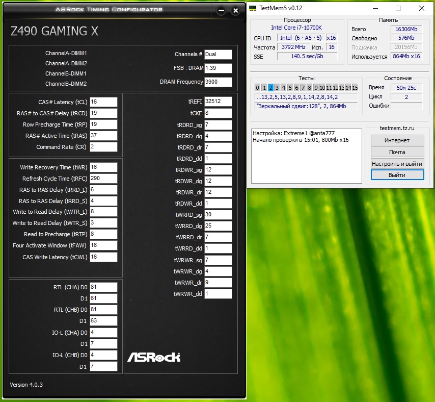This screenshot has height=402, width=435.
Task: Click the Row Precharge Time (tRP) field
Action: pyautogui.click(x=103, y=124)
